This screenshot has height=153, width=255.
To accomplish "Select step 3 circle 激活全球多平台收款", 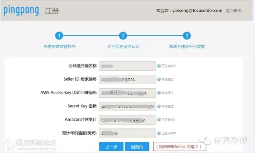I will tap(187, 35).
